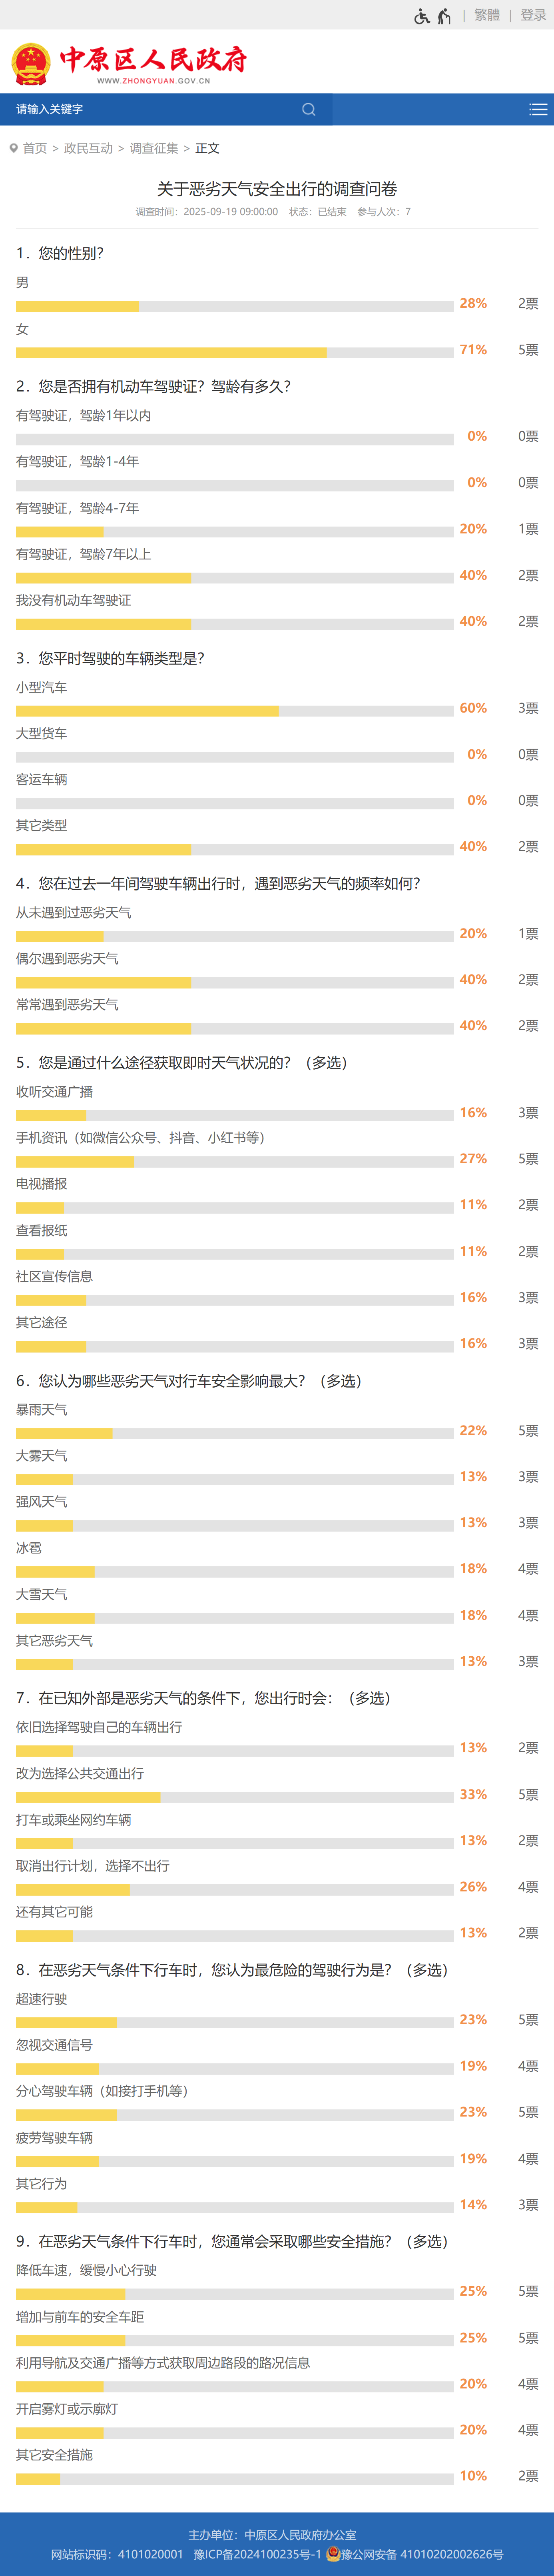Viewport: 554px width, 2576px height.
Task: Switch to 繁體 traditional Chinese
Action: coord(487,15)
